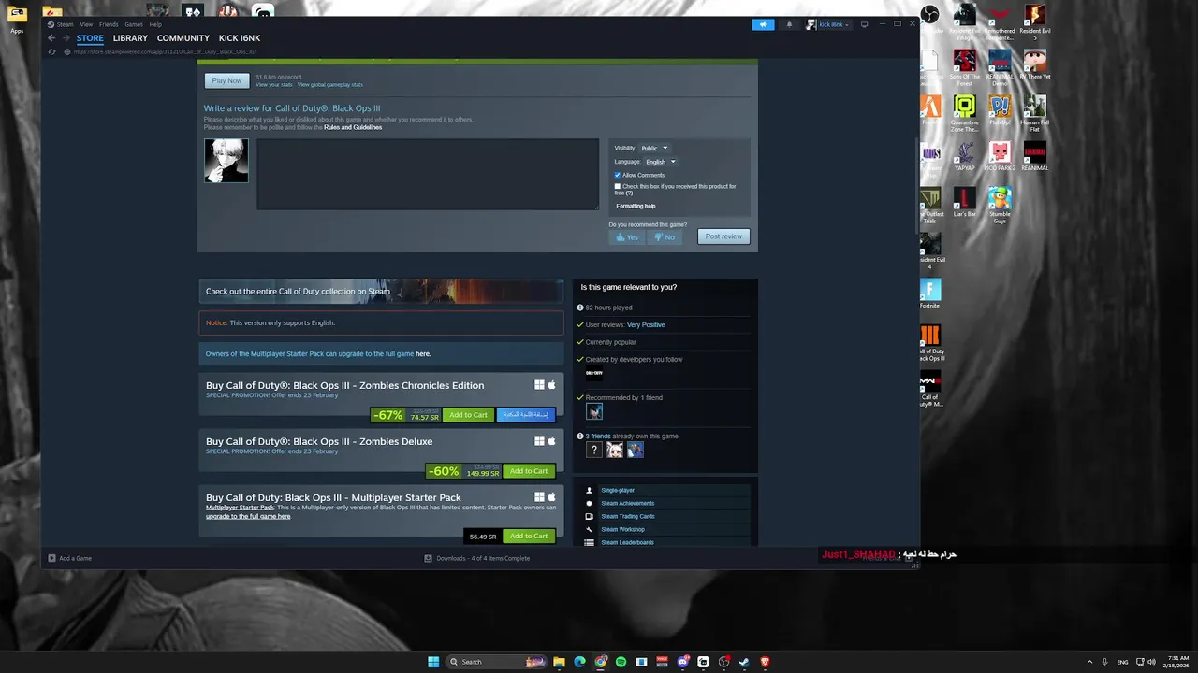This screenshot has height=673, width=1198.
Task: Open View global gameplay stats link
Action: coord(330,85)
